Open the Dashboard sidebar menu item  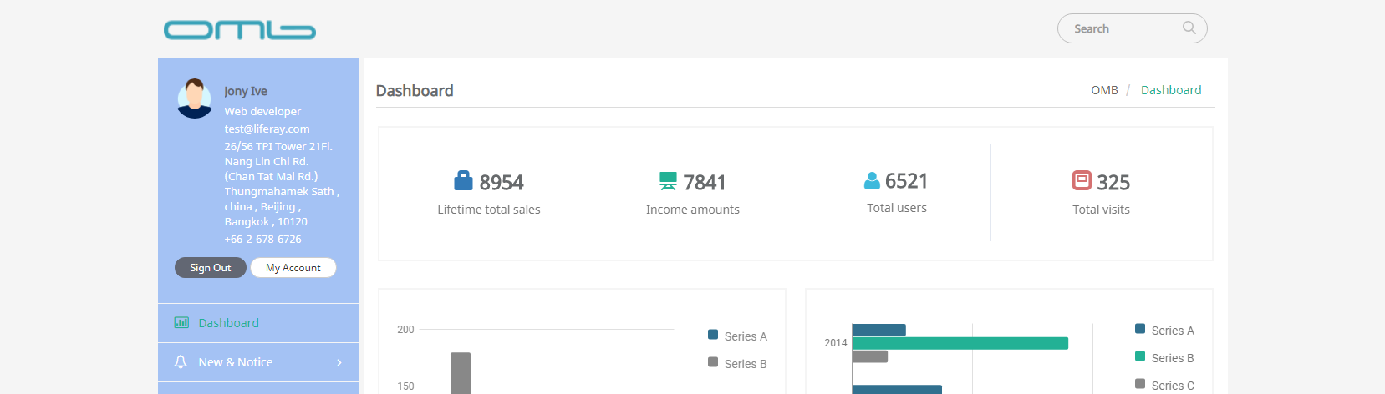pyautogui.click(x=228, y=323)
